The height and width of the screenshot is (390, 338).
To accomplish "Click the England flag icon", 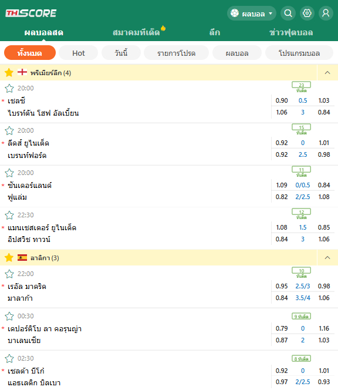I will click(22, 72).
